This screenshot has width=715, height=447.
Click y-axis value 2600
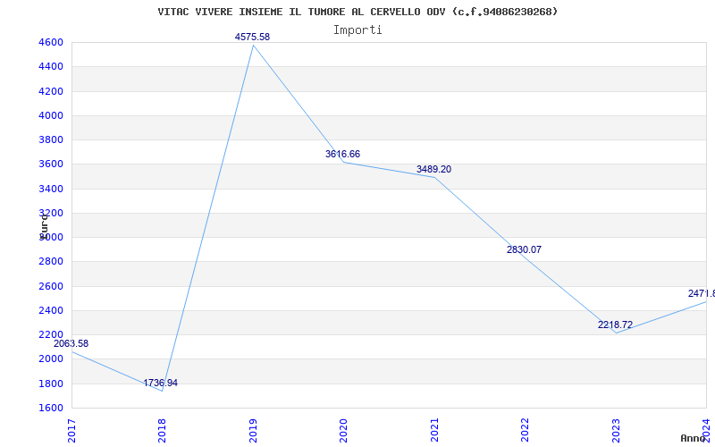(51, 286)
